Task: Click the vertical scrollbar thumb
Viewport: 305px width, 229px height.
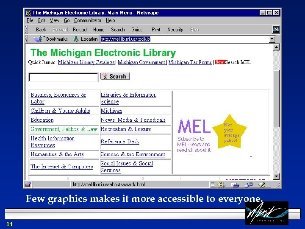Action: (276, 99)
